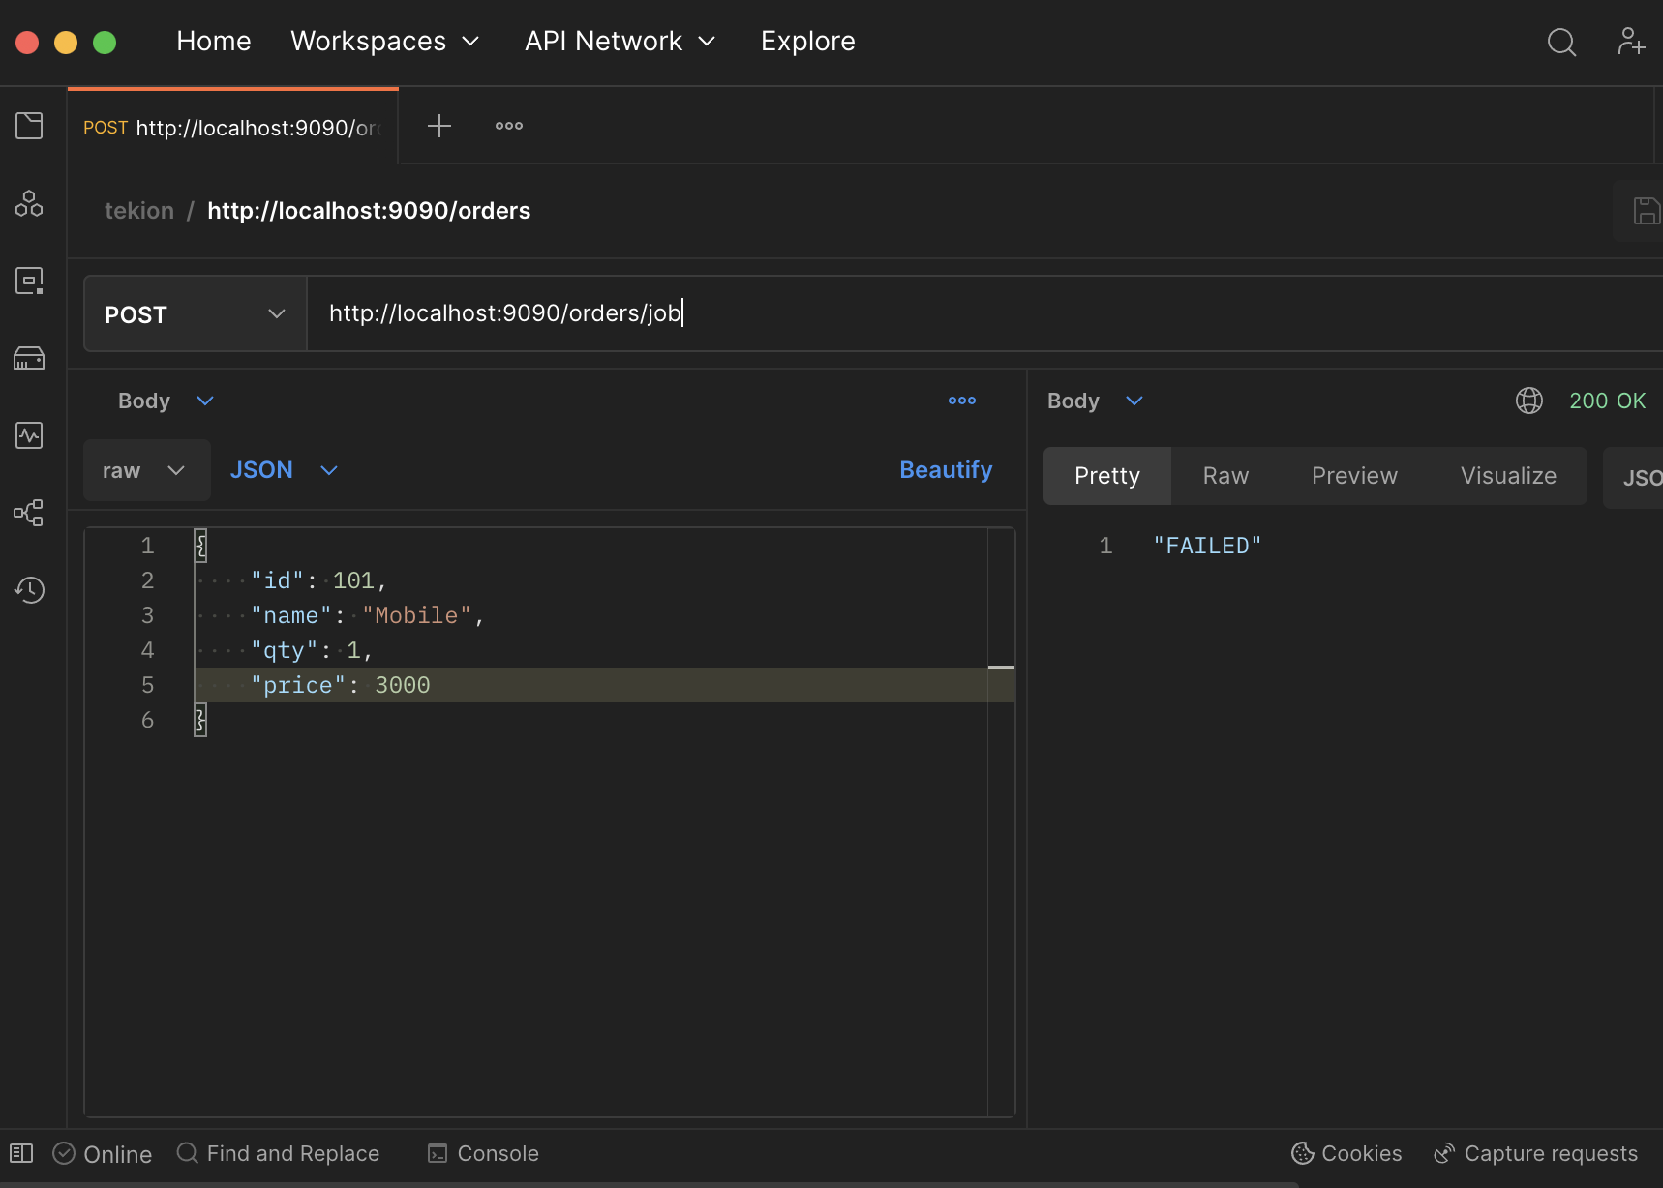Open the raw body format dropdown
Viewport: 1663px width, 1188px height.
pos(145,470)
